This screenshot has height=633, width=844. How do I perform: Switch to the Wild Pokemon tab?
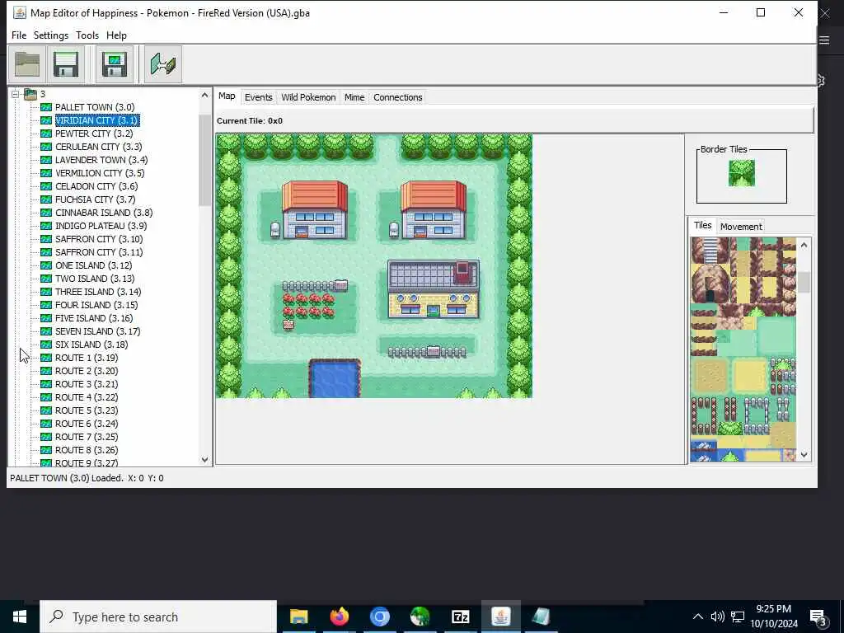308,97
